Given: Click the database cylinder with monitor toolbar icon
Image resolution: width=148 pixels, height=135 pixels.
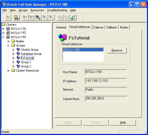Looking at the screenshot, I should point(17,17).
